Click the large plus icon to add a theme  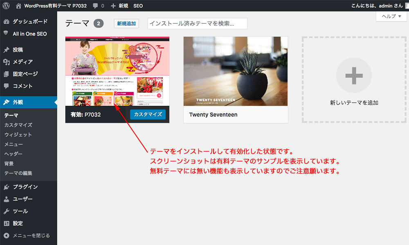tap(354, 76)
